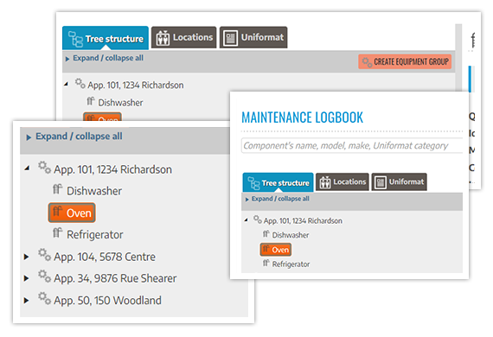The image size is (493, 337).
Task: Click equipment icon beside Refrigerator in left panel
Action: pyautogui.click(x=58, y=232)
